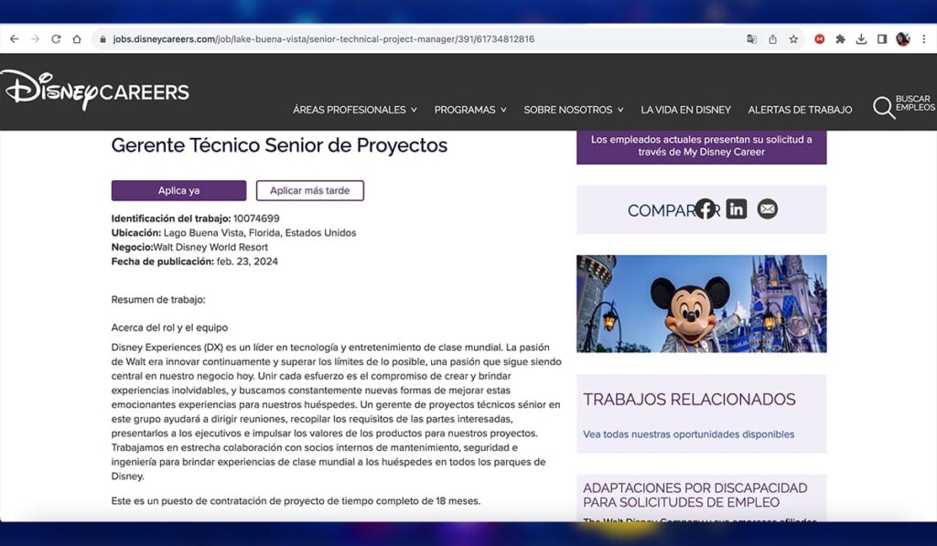Image resolution: width=937 pixels, height=546 pixels.
Task: Click the Adaptaciones por Discapacidad heading
Action: pos(695,495)
